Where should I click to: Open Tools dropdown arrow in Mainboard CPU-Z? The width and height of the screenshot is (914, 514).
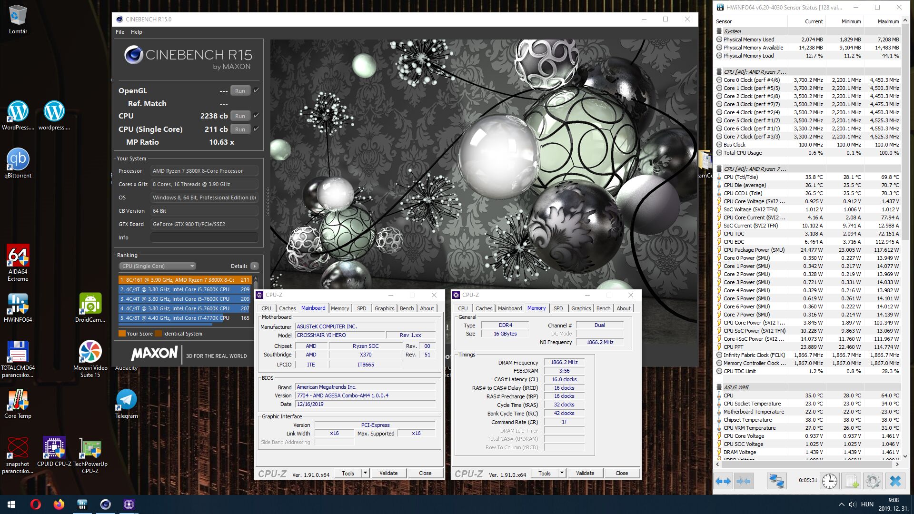tap(365, 473)
